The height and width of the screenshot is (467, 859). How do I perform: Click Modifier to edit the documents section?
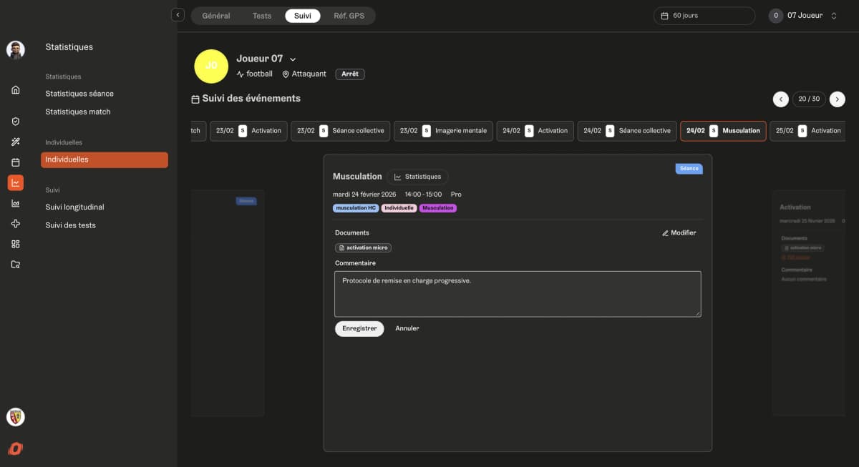679,232
